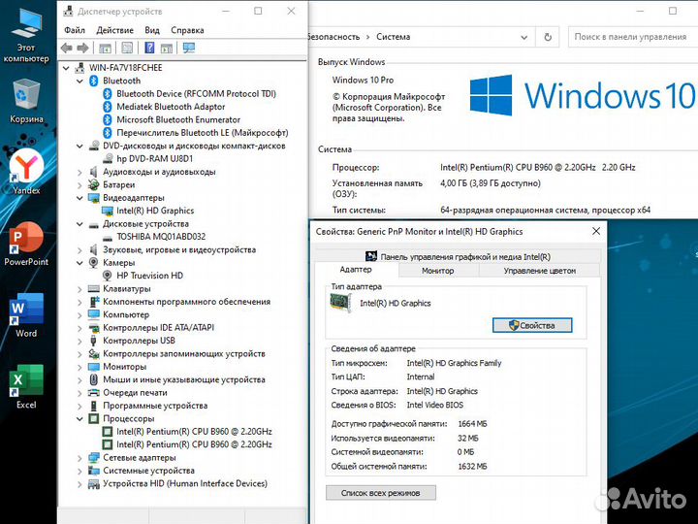
Task: Click the Bluetooth category icon
Action: [x=93, y=81]
